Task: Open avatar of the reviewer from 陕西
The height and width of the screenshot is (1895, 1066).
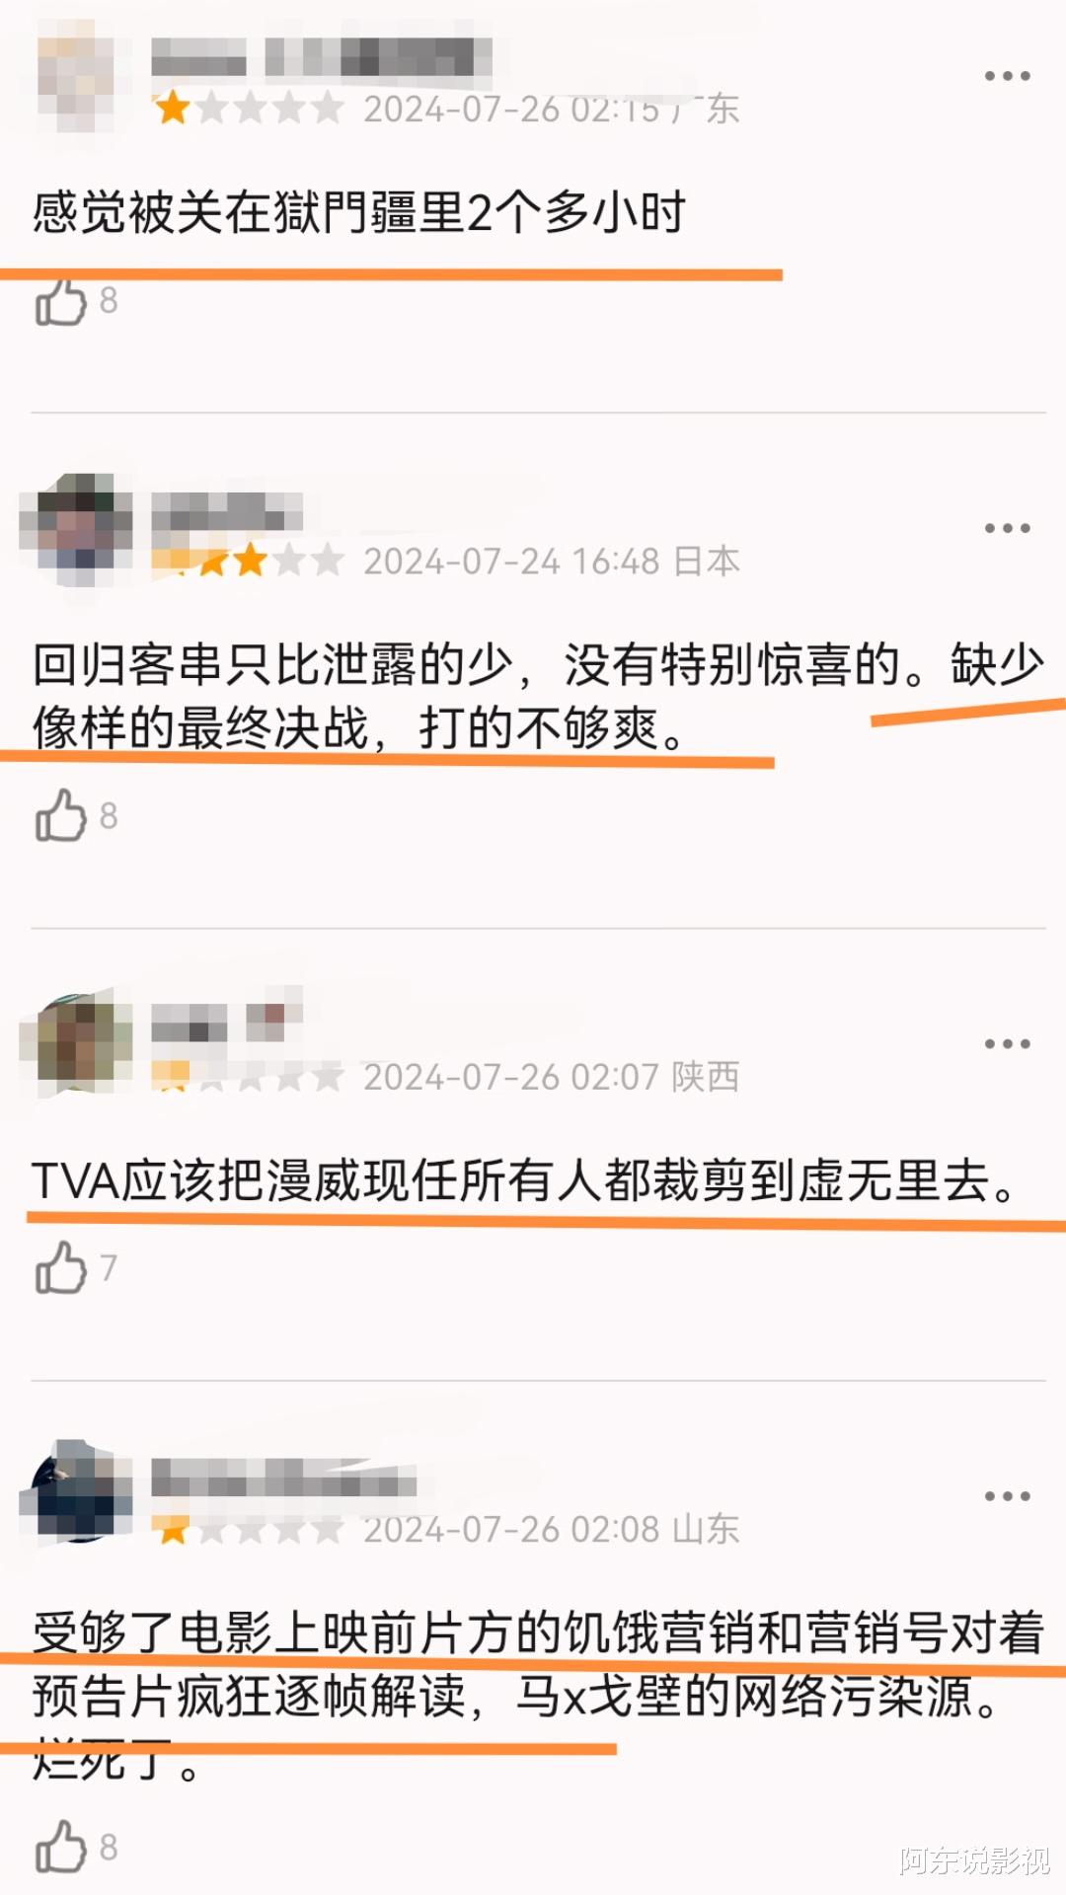Action: pos(76,1044)
